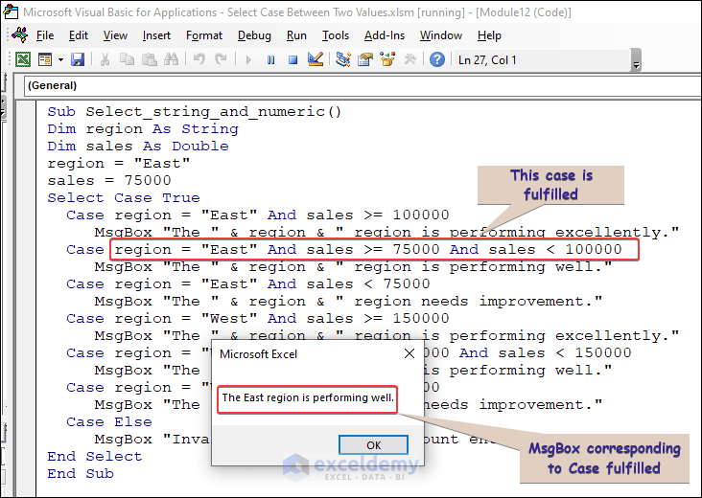
Task: Click the Copy icon in toolbar
Action: [128, 59]
